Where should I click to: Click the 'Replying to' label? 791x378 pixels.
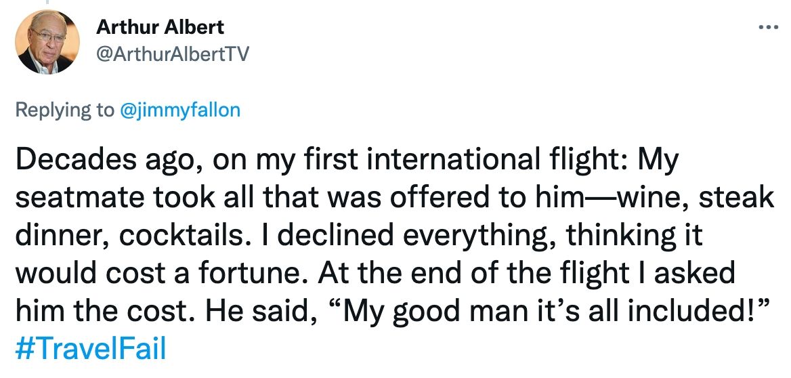click(x=65, y=110)
